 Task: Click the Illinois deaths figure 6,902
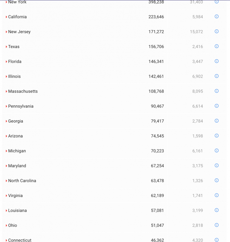tap(198, 76)
